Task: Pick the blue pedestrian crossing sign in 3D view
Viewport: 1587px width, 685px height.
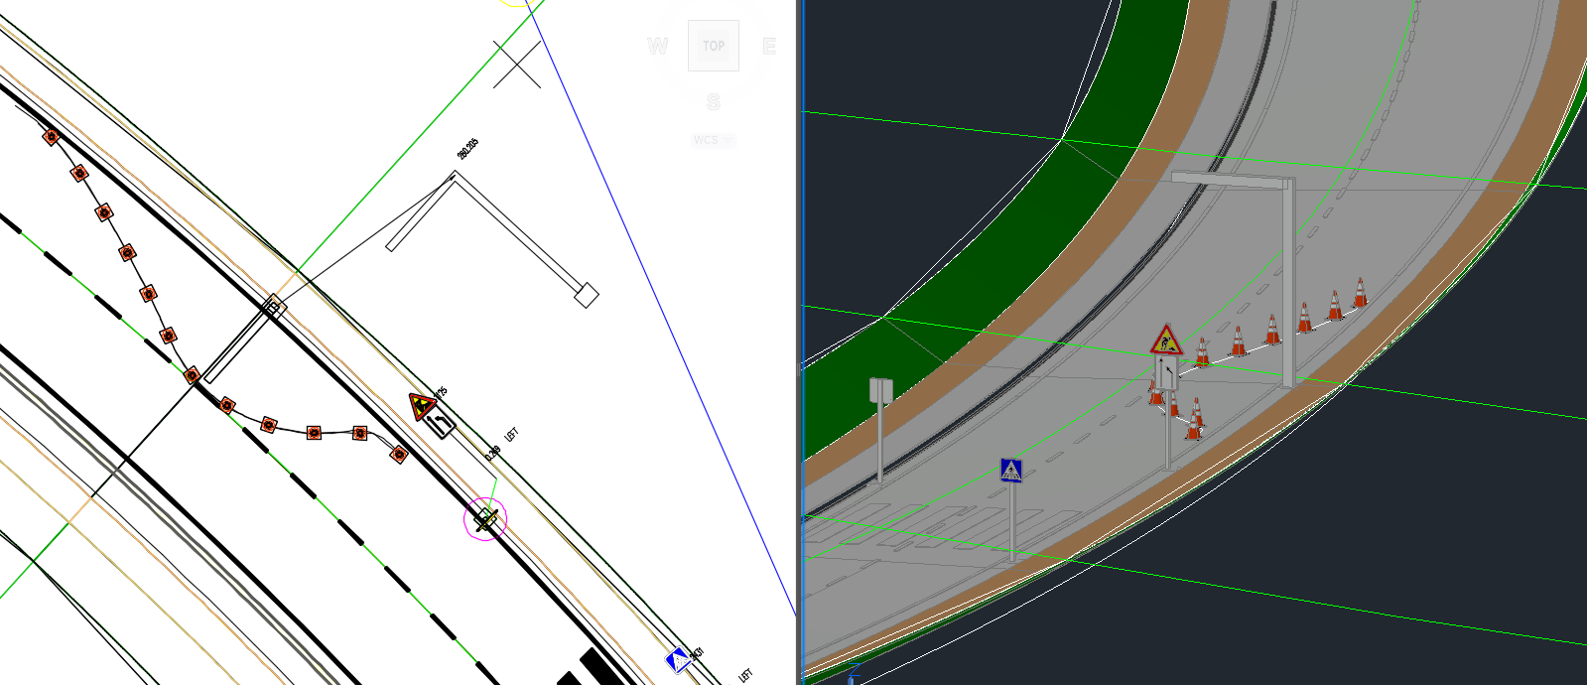Action: point(1010,471)
